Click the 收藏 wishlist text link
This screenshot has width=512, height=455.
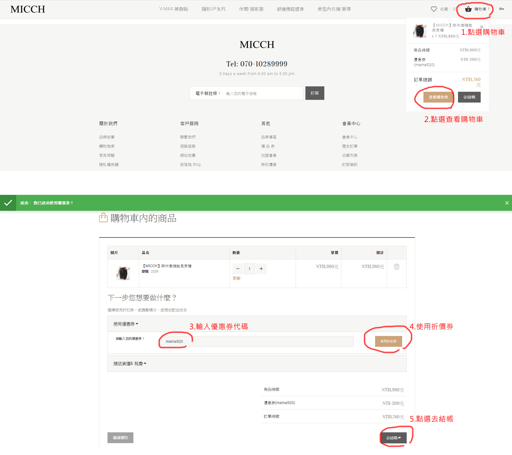[x=447, y=9]
